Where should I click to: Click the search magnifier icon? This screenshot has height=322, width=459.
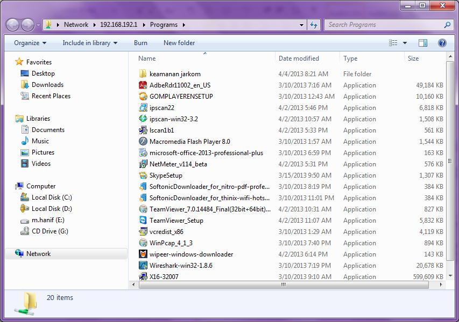tap(447, 25)
